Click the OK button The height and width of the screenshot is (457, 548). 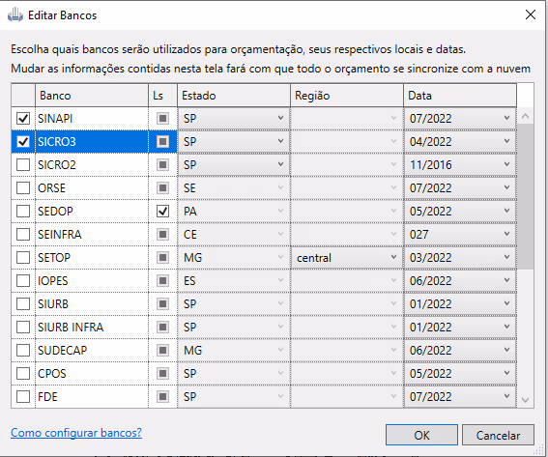coord(421,435)
